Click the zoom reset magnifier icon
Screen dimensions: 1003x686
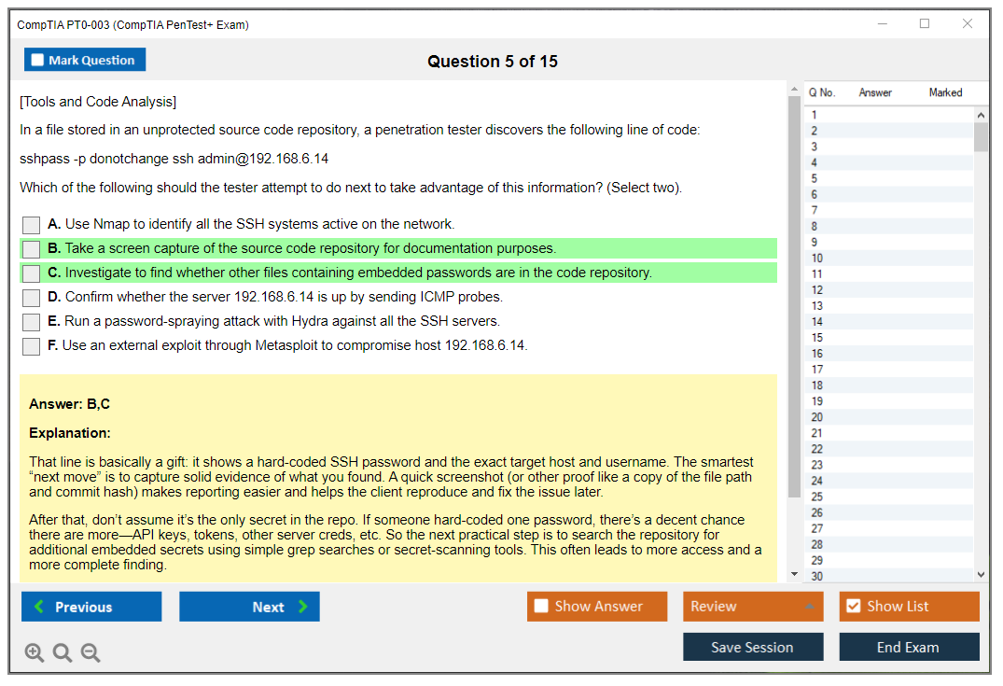63,652
